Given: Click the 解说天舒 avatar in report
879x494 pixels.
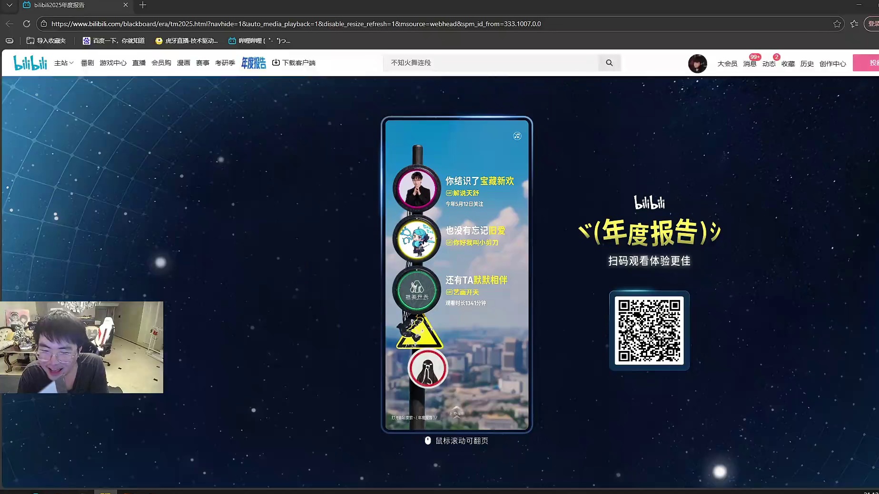Looking at the screenshot, I should coord(417,189).
